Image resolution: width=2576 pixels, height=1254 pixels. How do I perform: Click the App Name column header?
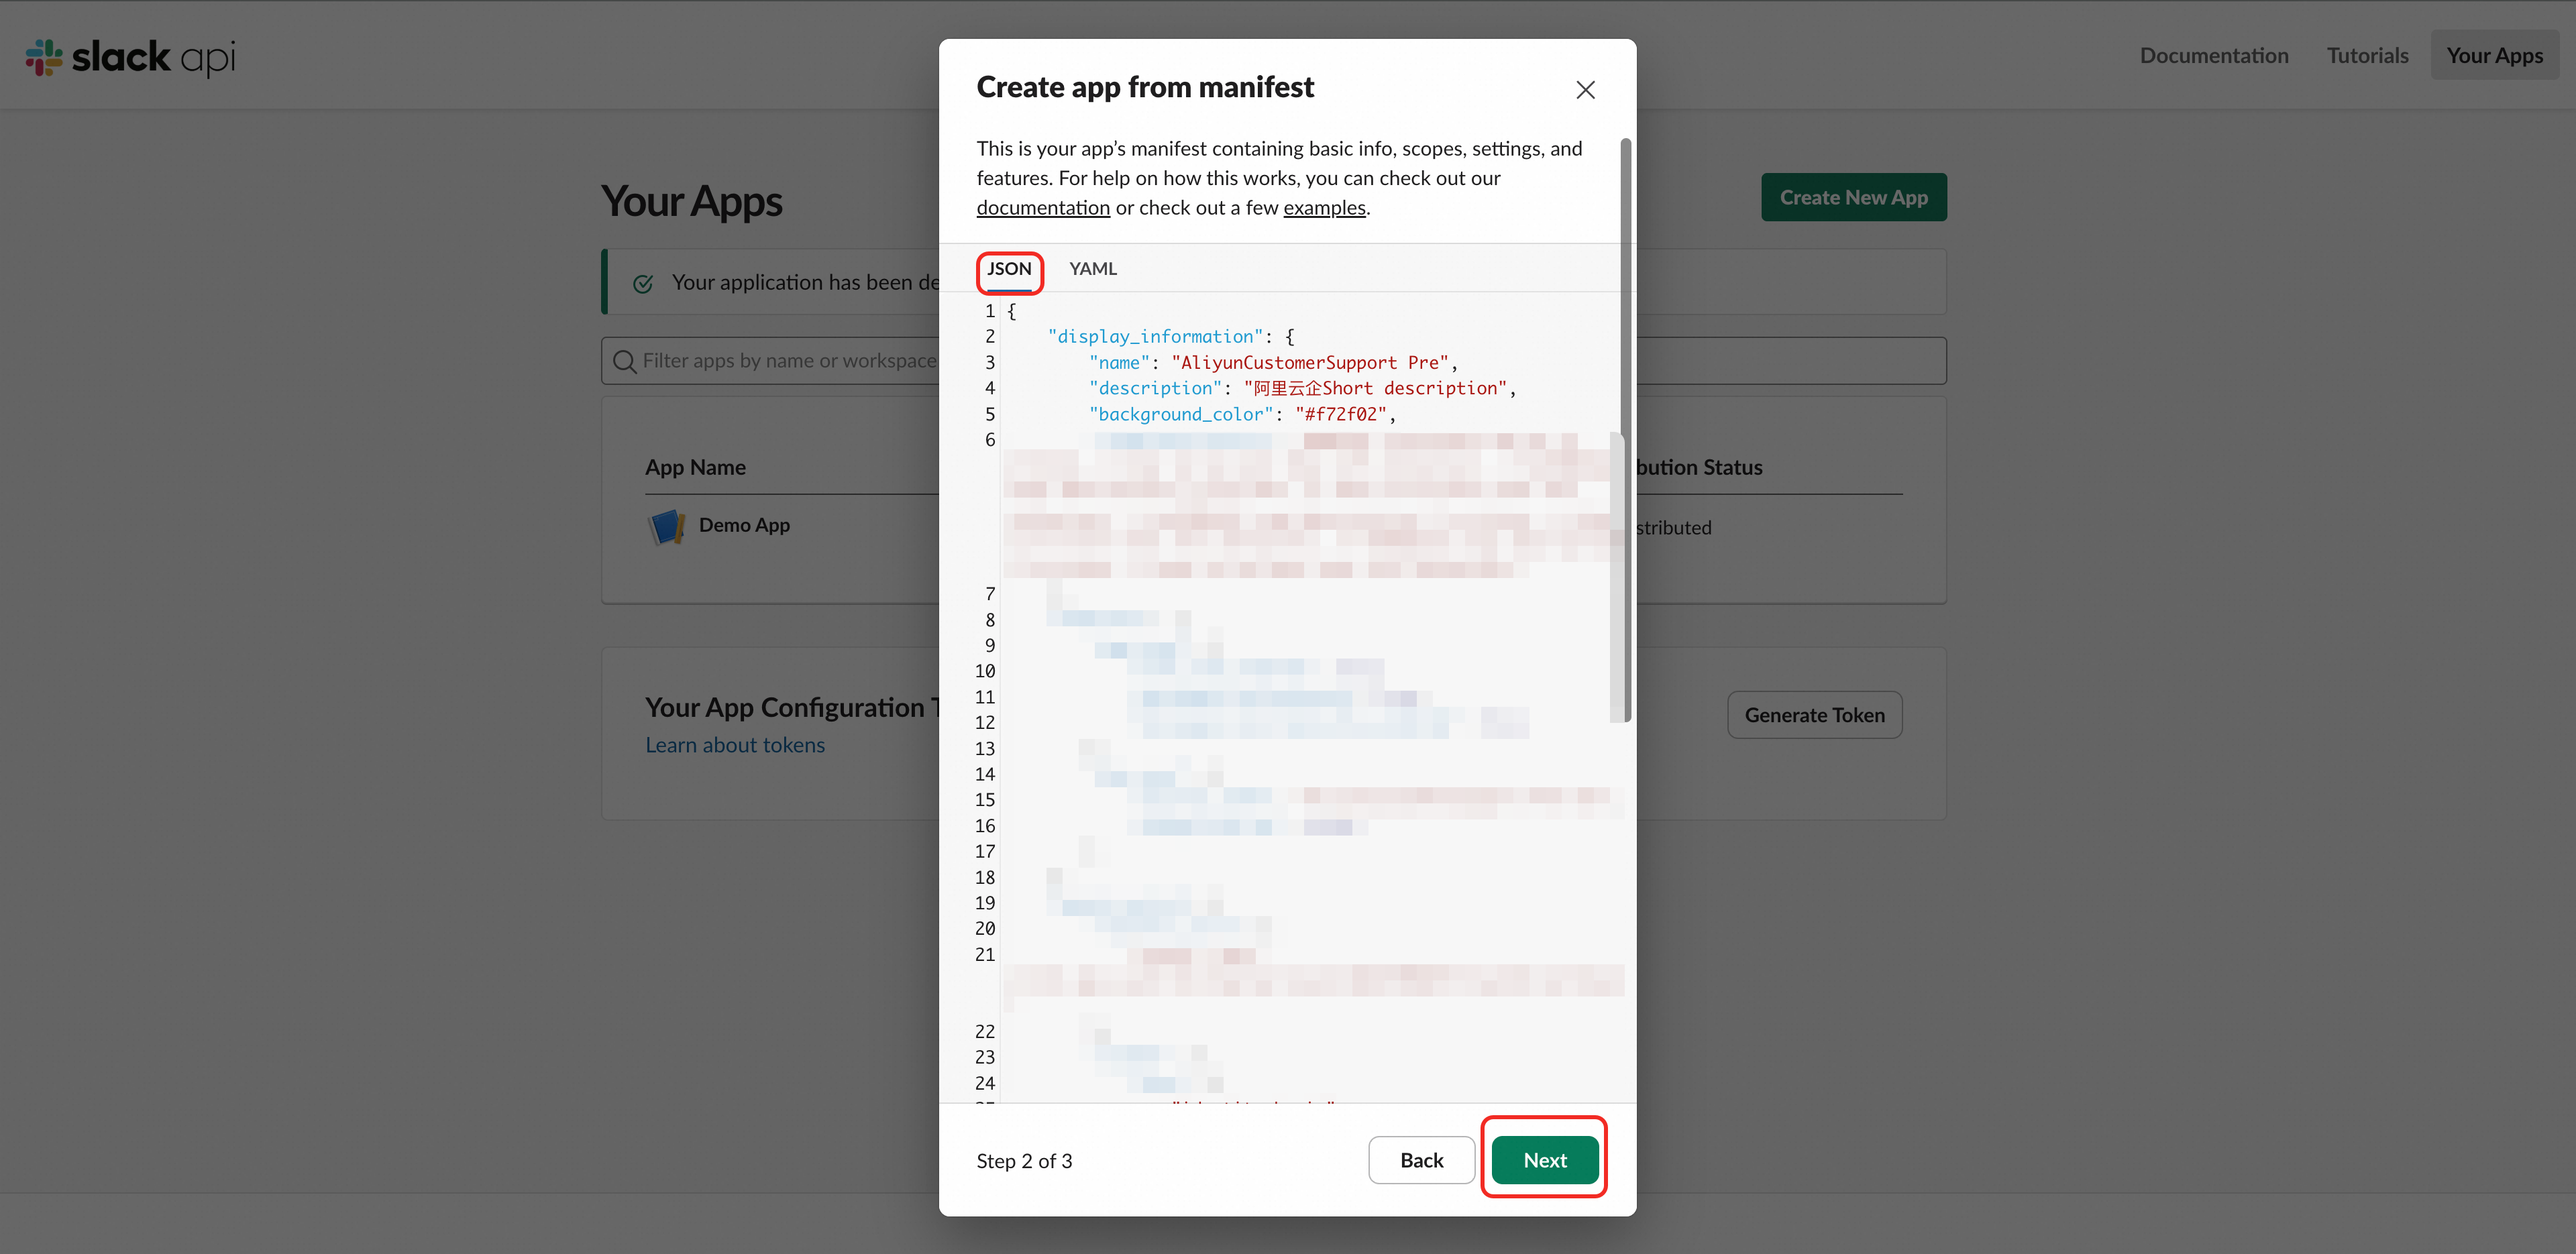pos(695,467)
